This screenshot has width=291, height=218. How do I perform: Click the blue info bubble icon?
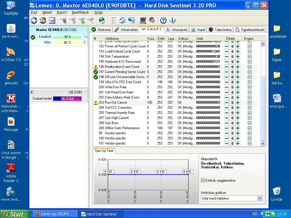click(x=172, y=20)
